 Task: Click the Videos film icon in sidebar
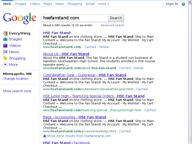pos(5,46)
